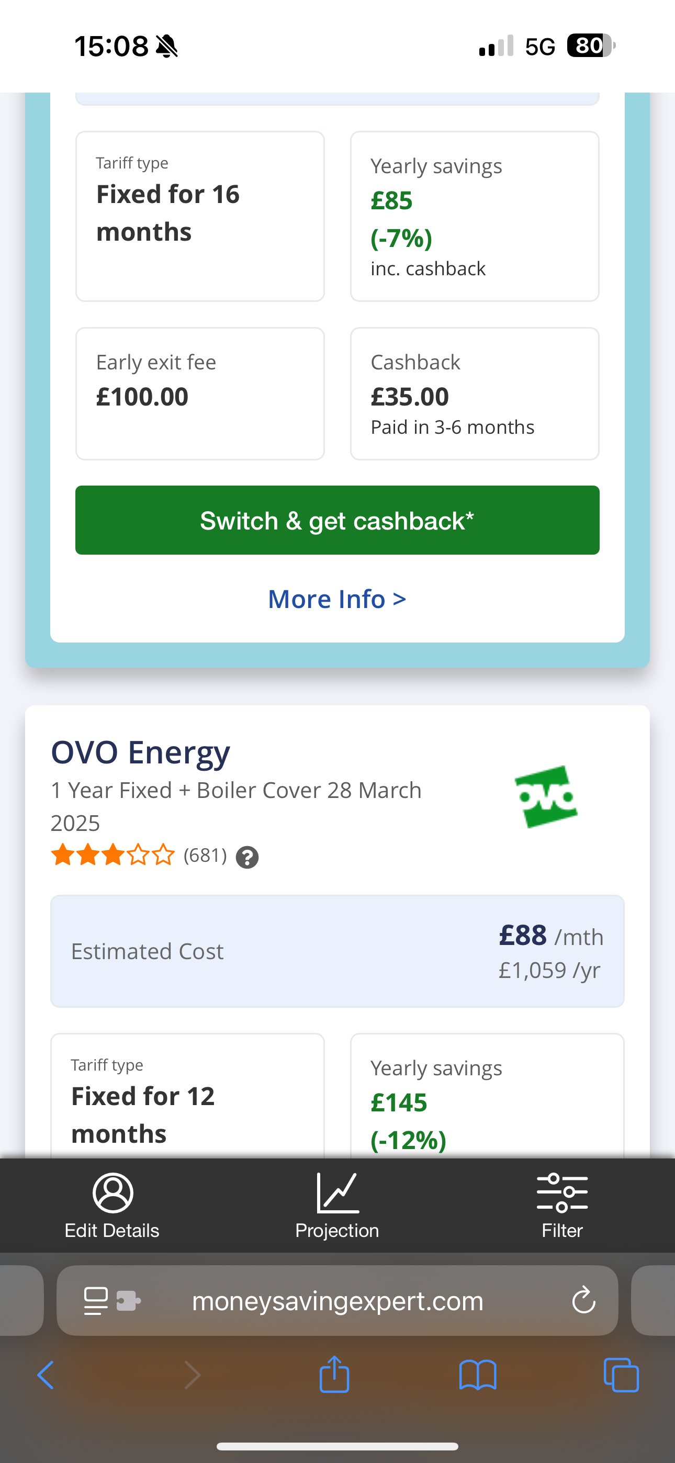
Task: Reload the page with refresh icon
Action: pyautogui.click(x=583, y=1301)
